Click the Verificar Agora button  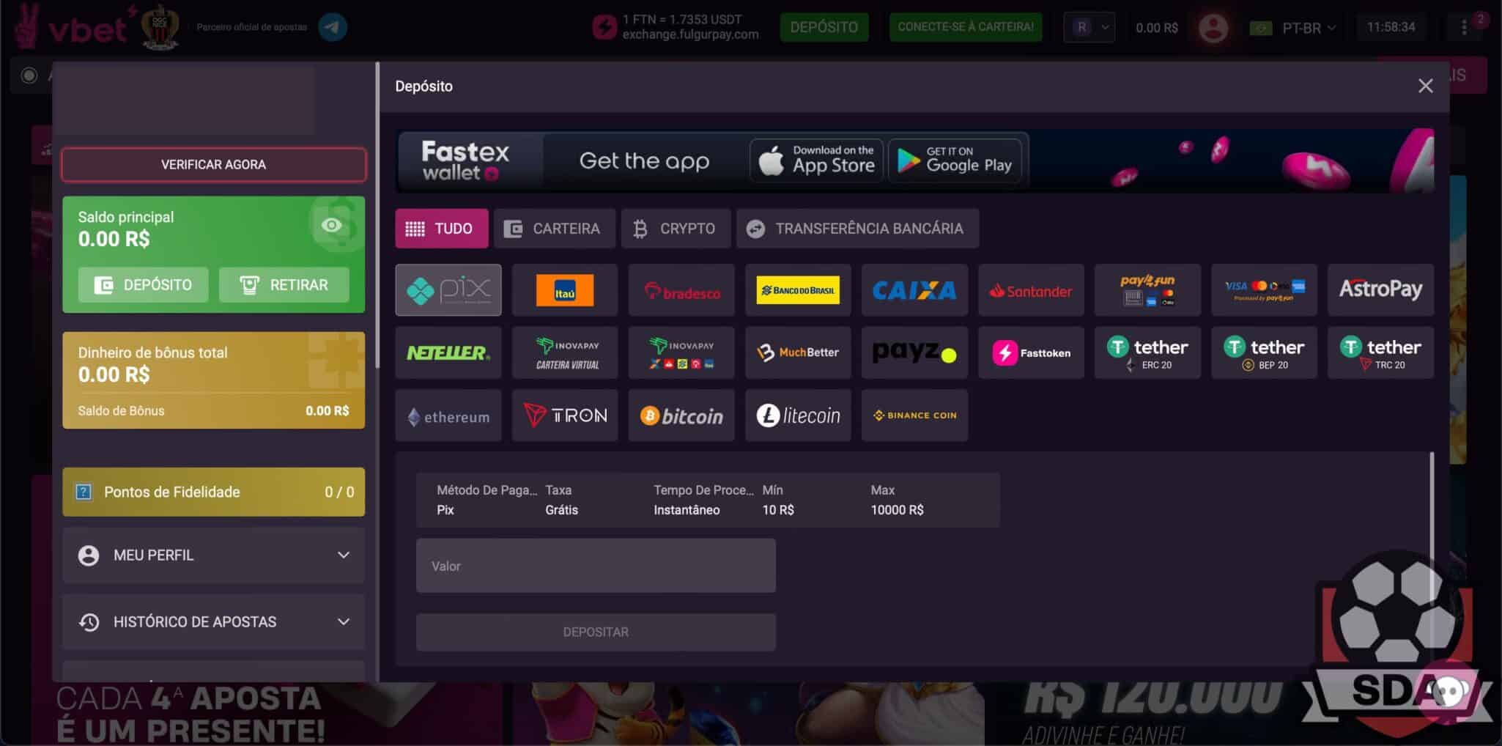[x=213, y=165]
